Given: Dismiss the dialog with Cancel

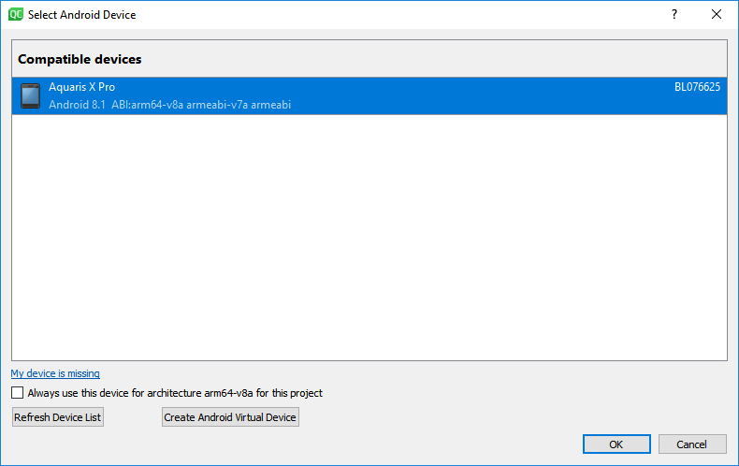Looking at the screenshot, I should (x=692, y=444).
